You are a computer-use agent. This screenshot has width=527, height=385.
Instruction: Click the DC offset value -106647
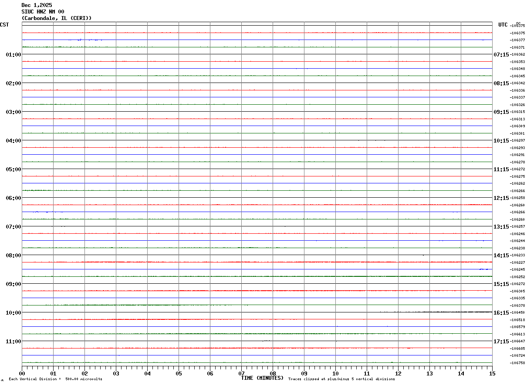tap(517, 341)
